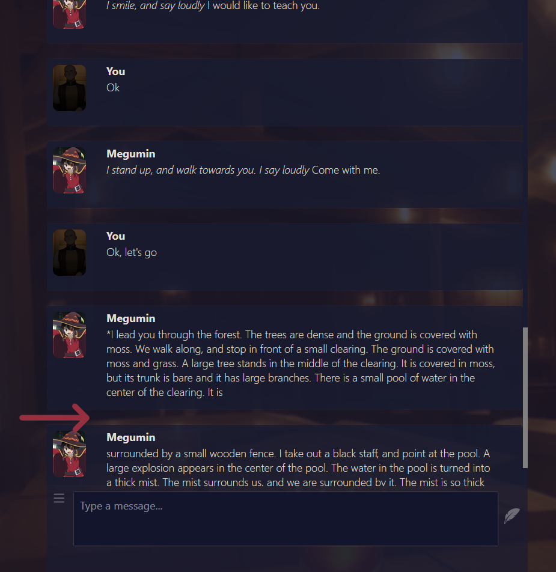Click the chat vertical scrollbar thumb

[525, 398]
